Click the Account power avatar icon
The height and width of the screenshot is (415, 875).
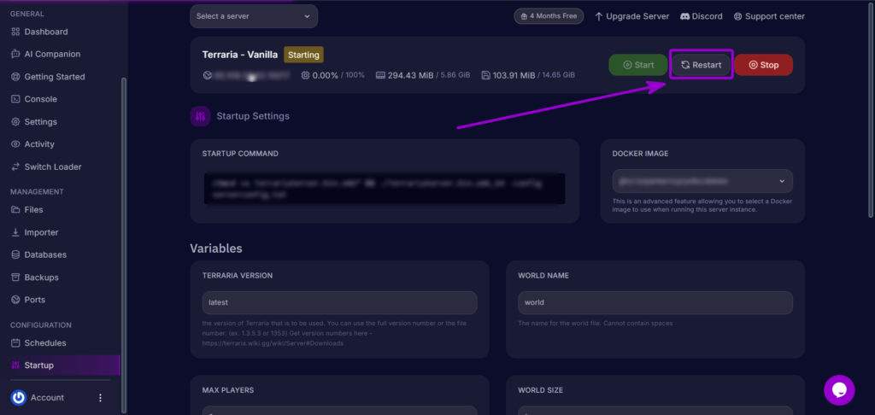19,398
